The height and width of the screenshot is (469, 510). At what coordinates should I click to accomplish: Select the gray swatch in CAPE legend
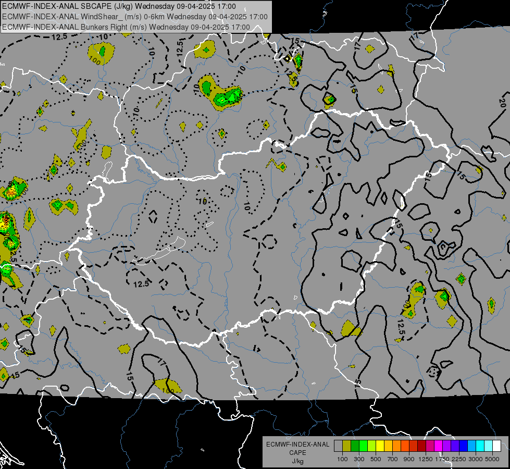tap(338, 446)
